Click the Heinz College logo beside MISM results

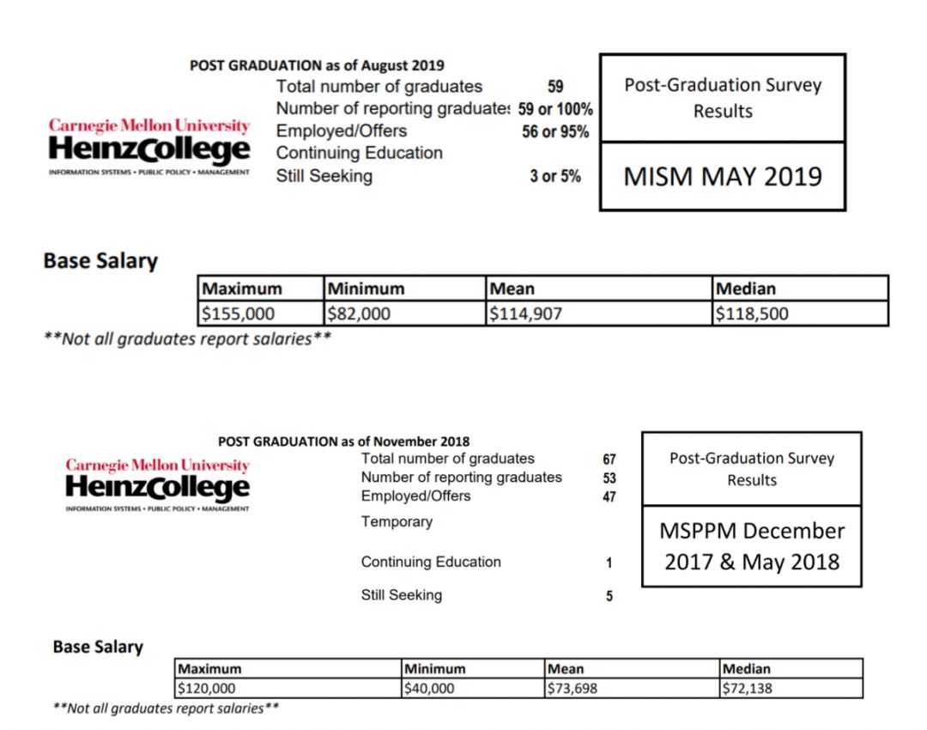pos(149,146)
